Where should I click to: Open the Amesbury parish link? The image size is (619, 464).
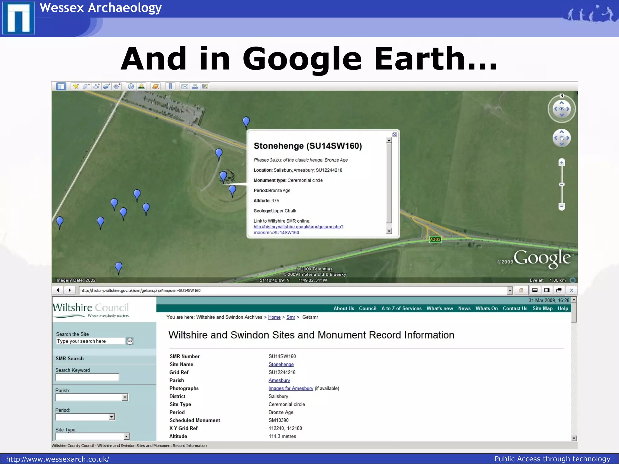pyautogui.click(x=279, y=381)
